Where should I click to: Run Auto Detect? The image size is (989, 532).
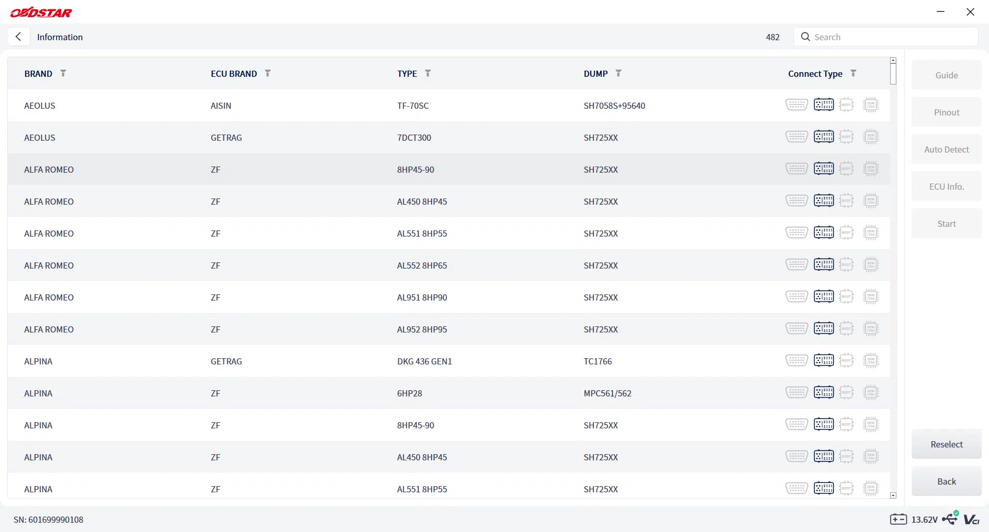[947, 149]
